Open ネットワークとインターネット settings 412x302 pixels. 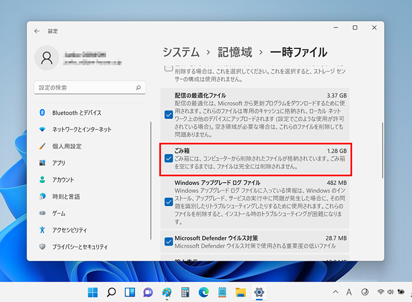point(81,130)
